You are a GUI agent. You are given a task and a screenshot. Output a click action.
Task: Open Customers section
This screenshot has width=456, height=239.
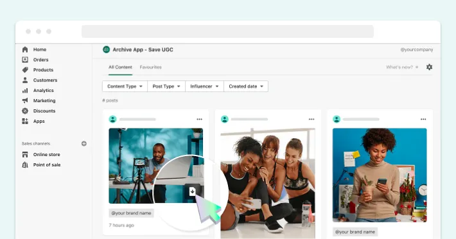pos(45,80)
